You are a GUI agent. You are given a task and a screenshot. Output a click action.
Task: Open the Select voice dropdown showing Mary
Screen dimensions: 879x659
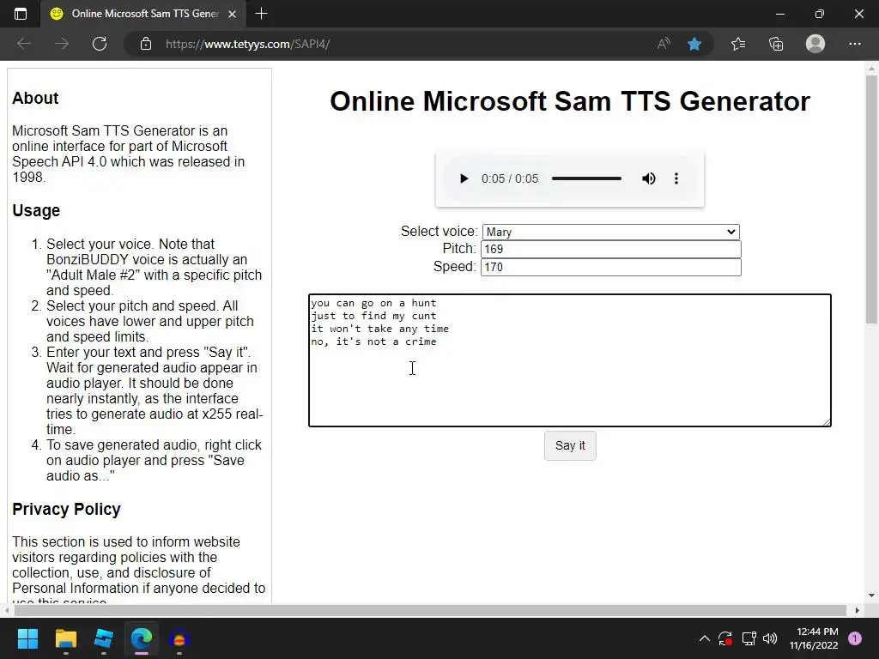pyautogui.click(x=610, y=232)
